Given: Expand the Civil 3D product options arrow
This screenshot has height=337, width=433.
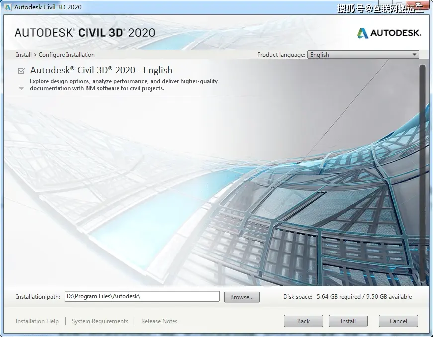Looking at the screenshot, I should tap(21, 88).
